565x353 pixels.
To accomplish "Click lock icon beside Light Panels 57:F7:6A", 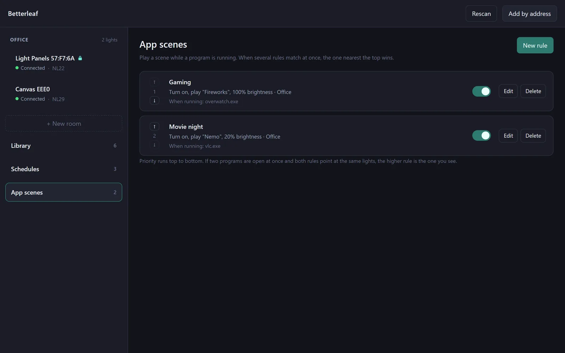I will [80, 58].
